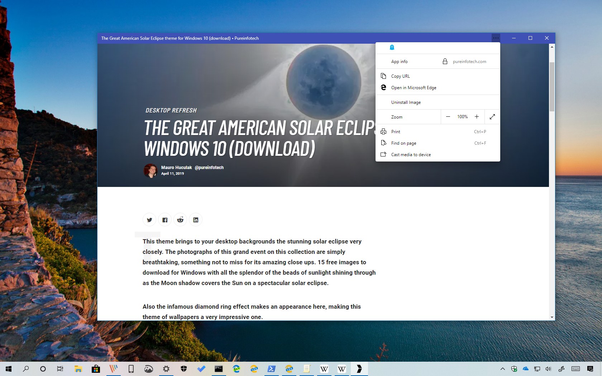Open File Explorer from the taskbar

pyautogui.click(x=78, y=369)
